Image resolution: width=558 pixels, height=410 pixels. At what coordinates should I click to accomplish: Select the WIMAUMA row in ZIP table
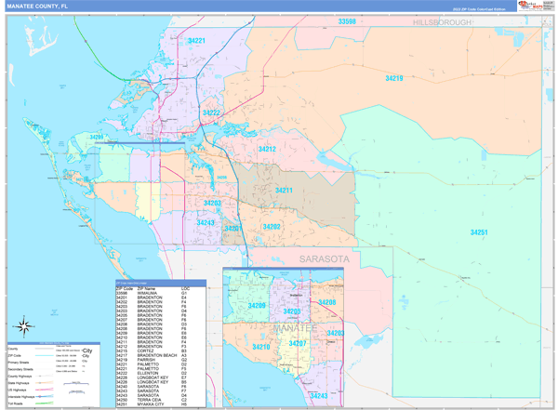coord(151,293)
